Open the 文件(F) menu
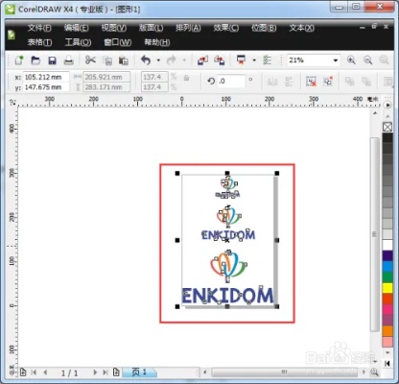Image resolution: width=399 pixels, height=384 pixels. click(39, 28)
